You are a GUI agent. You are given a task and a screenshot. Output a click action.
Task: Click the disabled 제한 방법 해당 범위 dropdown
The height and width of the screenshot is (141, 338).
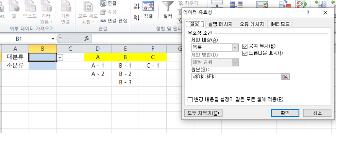(215, 62)
